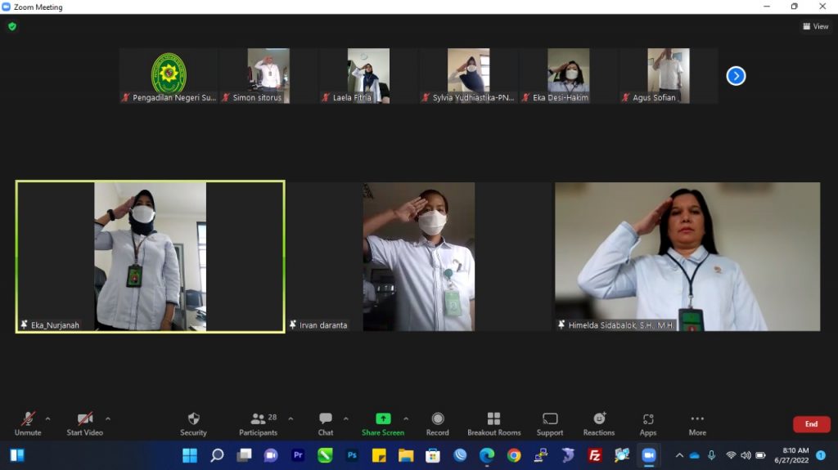Open the More options menu

click(697, 423)
